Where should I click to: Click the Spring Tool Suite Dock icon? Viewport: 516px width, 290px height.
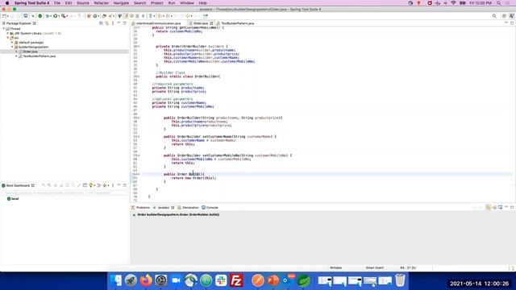(x=304, y=280)
